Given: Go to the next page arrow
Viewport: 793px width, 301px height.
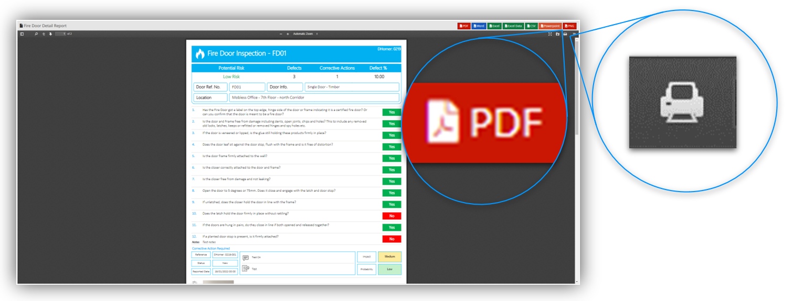Looking at the screenshot, I should tap(50, 34).
